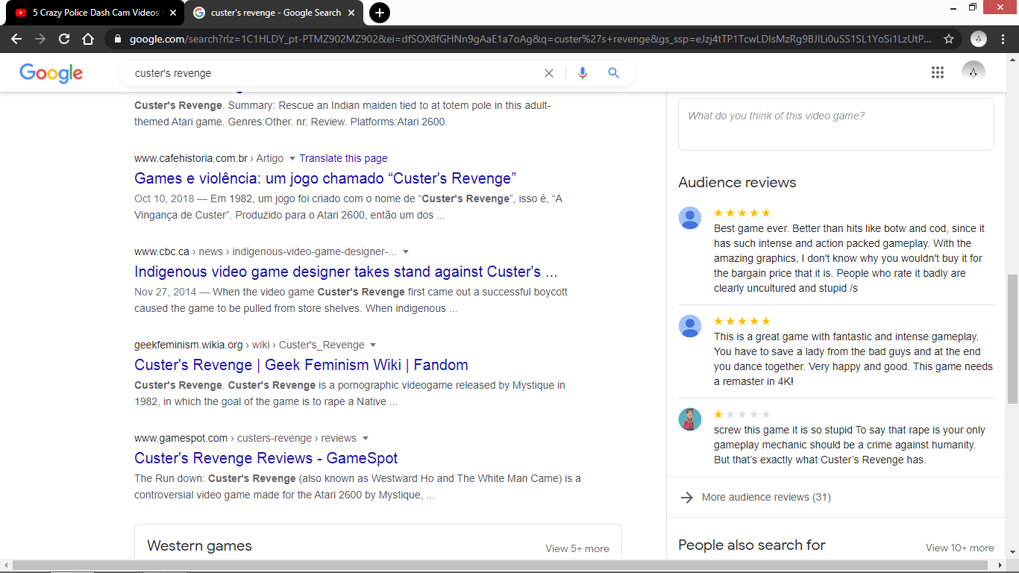
Task: Select the custer's revenge Google Search tab
Action: 274,13
